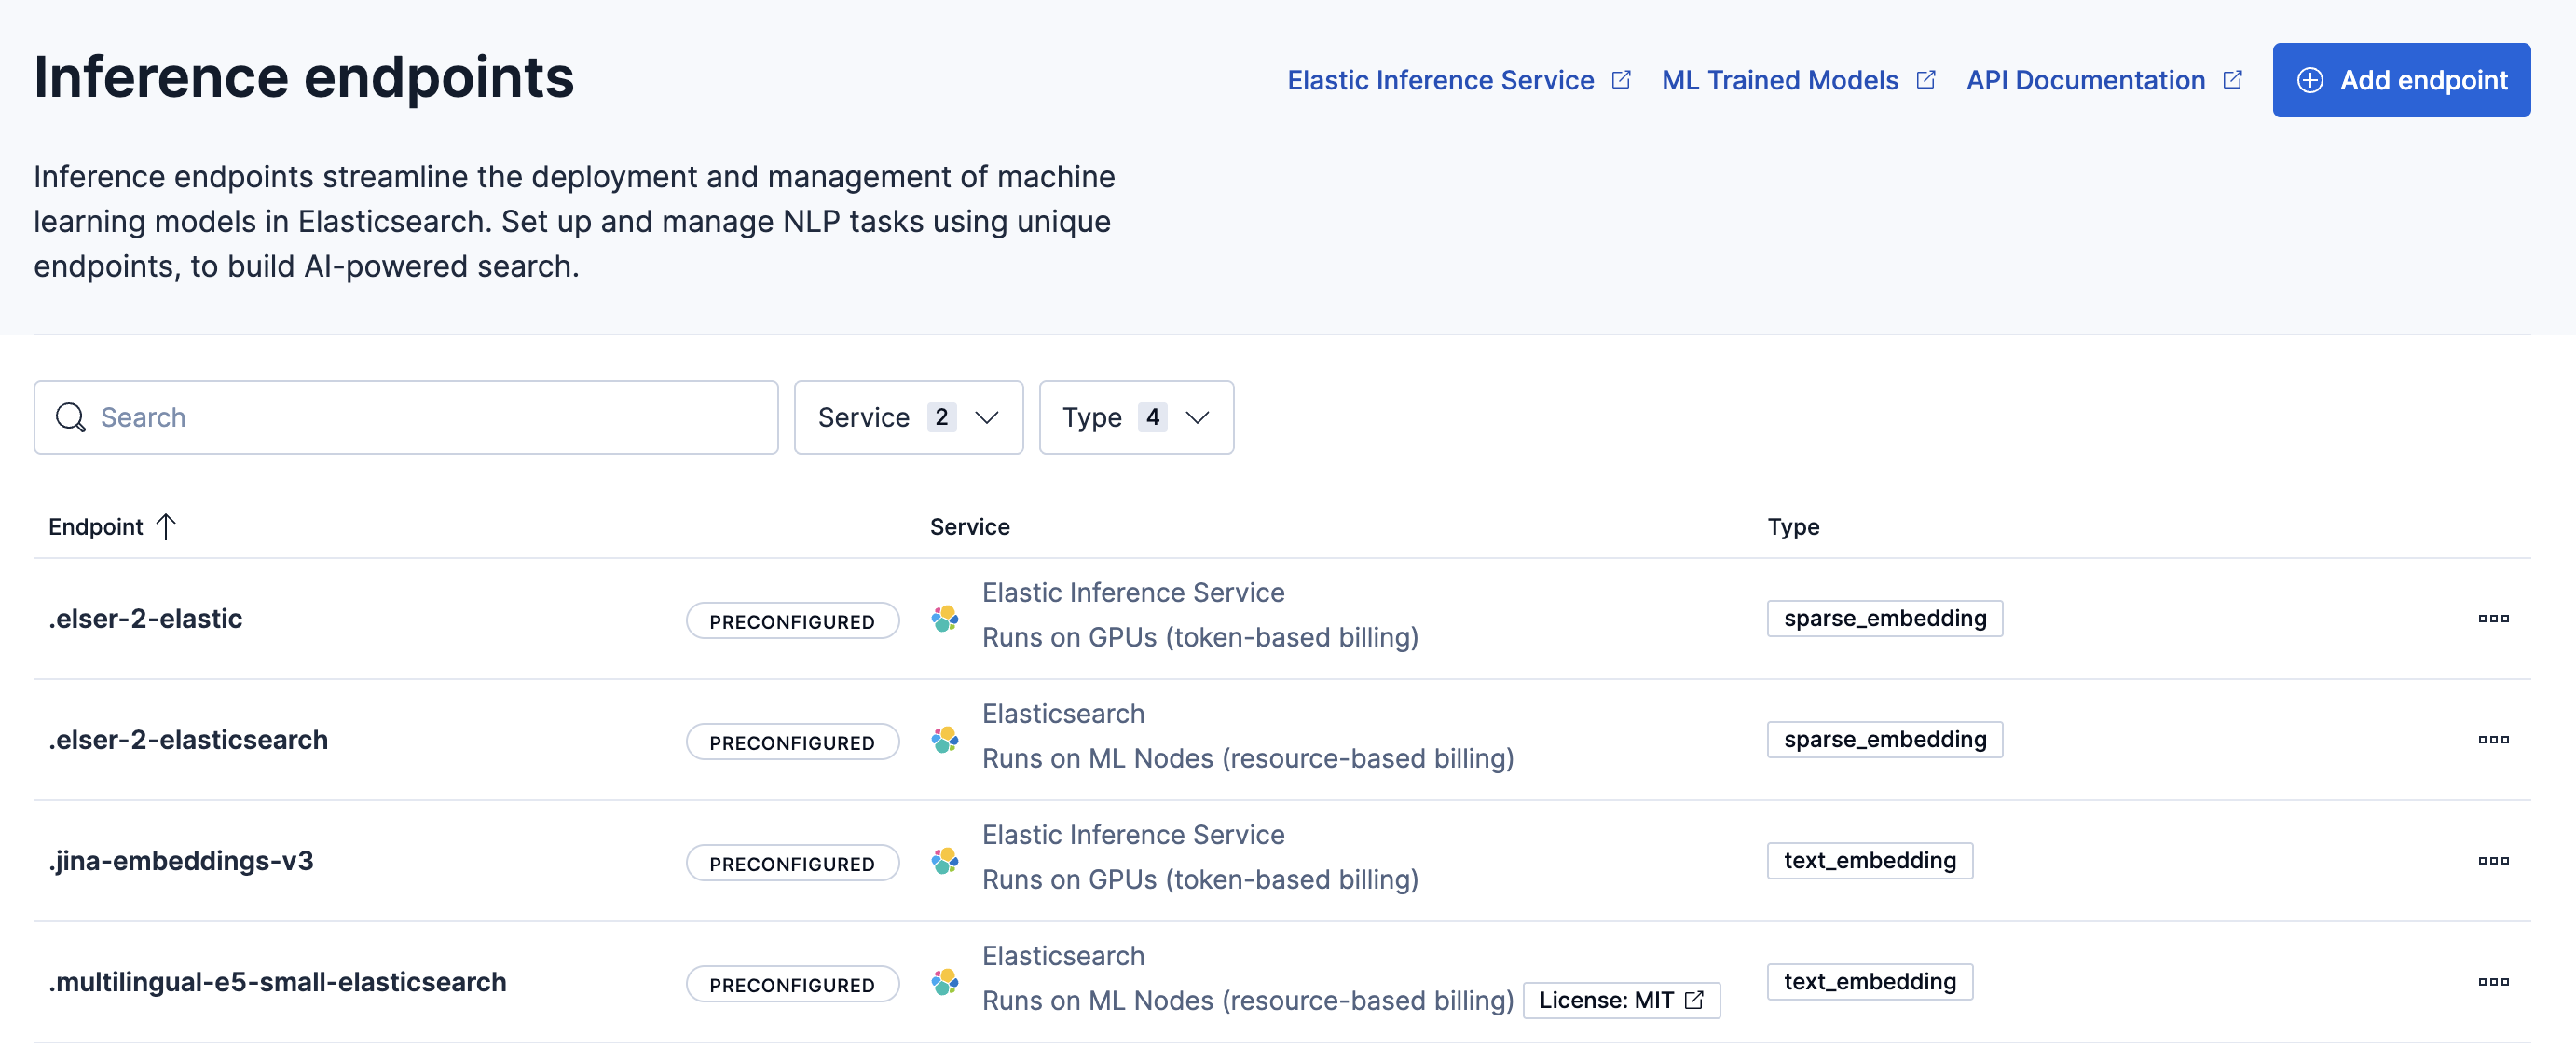Click the Service filter count badge 2
The image size is (2576, 1049).
(941, 417)
